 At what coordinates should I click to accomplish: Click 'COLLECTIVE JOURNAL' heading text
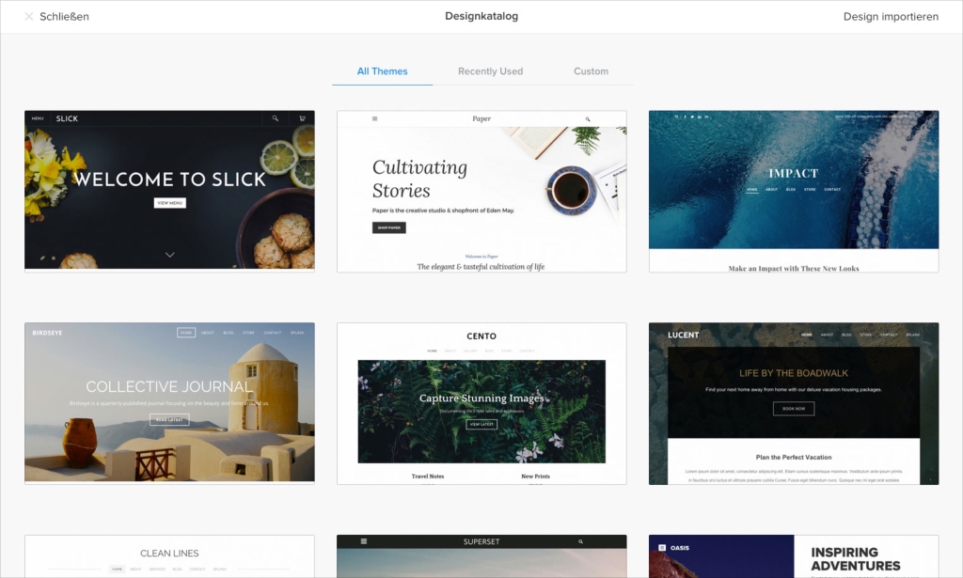point(169,386)
